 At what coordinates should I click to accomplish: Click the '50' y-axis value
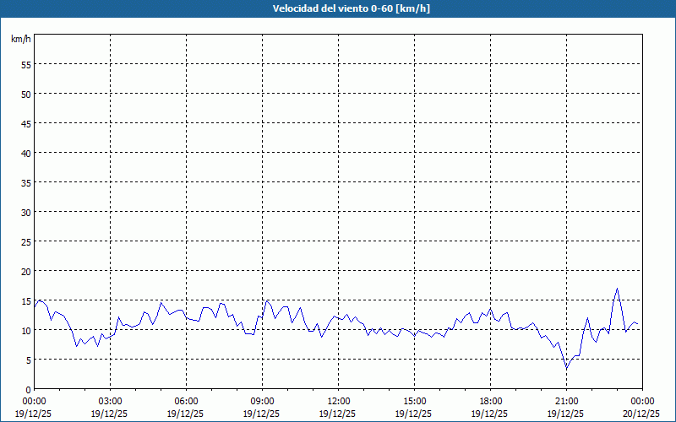(x=26, y=95)
